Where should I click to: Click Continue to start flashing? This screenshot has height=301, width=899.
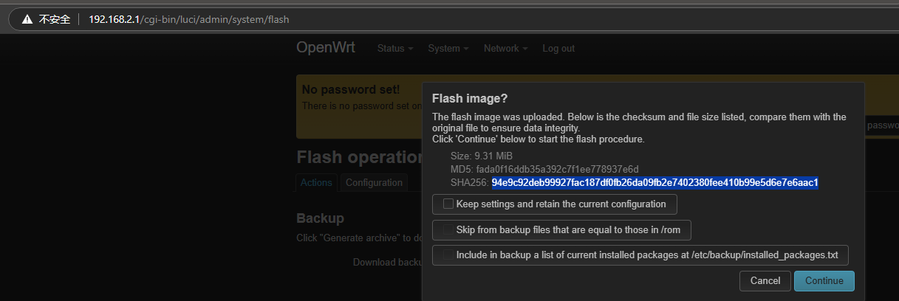(x=824, y=281)
